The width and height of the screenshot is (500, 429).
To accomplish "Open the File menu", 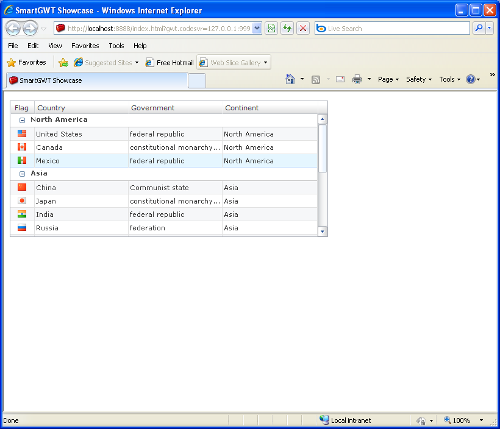I will (x=13, y=46).
